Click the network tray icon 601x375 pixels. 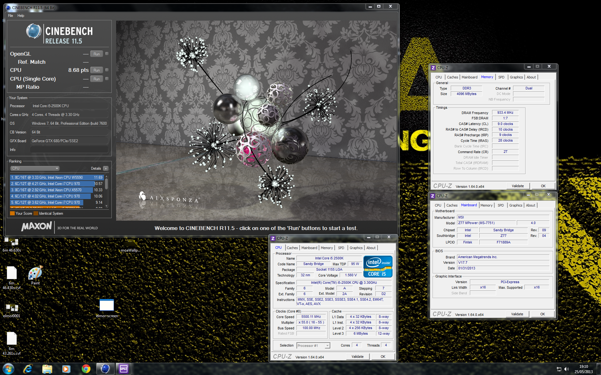point(559,369)
